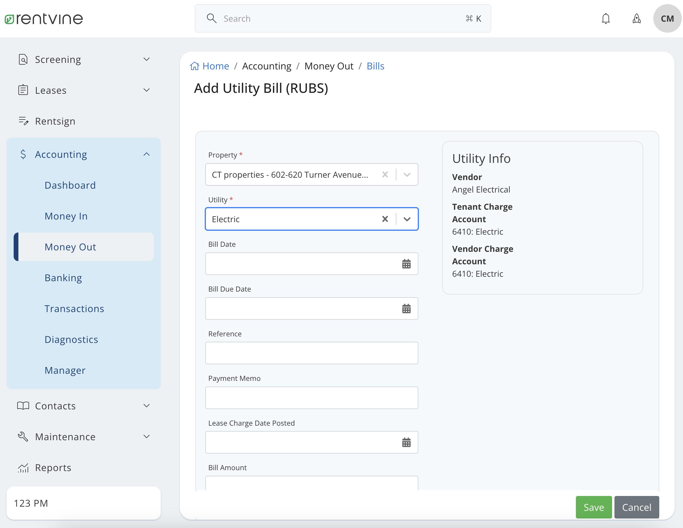Select Transactions in the sidebar
Viewport: 683px width, 528px height.
74,308
